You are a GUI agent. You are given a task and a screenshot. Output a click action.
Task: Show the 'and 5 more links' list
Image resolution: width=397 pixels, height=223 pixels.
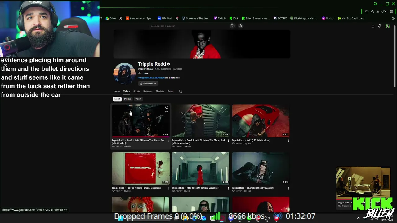172,78
